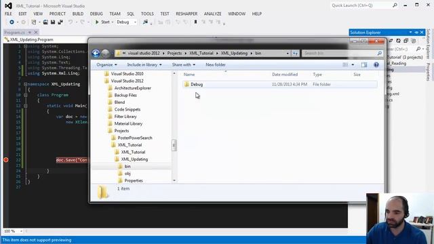
Task: Open the TEST menu
Action: [165, 14]
